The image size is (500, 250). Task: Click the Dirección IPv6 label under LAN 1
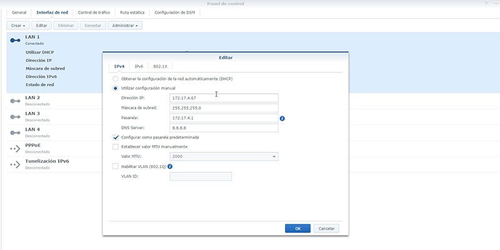[41, 76]
